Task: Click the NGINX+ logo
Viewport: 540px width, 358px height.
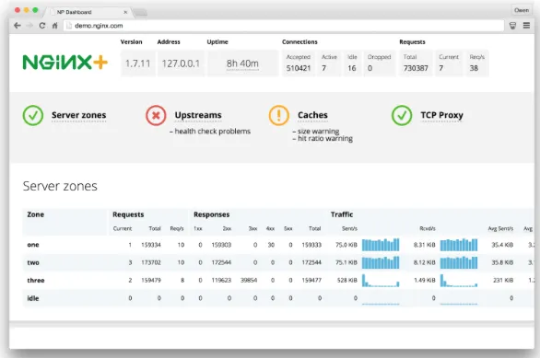Action: coord(65,63)
